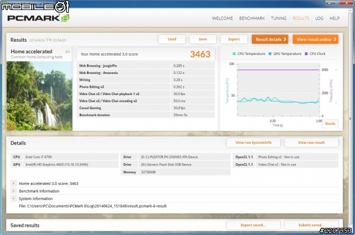The height and width of the screenshot is (235, 355).
Task: Select Video Chat playback 1 v2 row
Action: [146, 94]
